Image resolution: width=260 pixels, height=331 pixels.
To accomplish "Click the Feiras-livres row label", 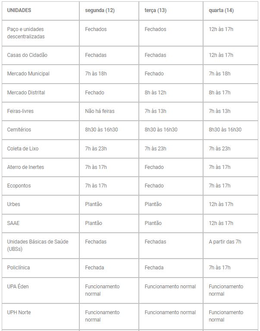I will click(x=20, y=111).
